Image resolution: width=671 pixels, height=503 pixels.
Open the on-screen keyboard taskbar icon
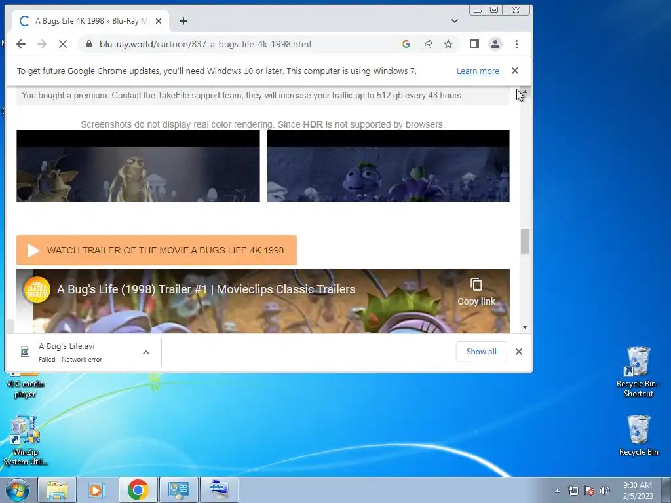pos(219,490)
